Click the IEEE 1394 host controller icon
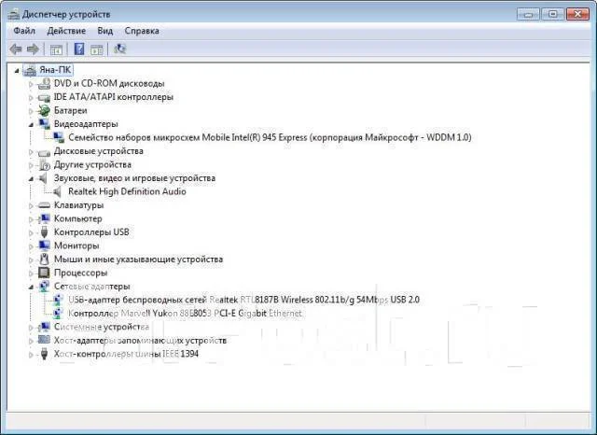 44,354
